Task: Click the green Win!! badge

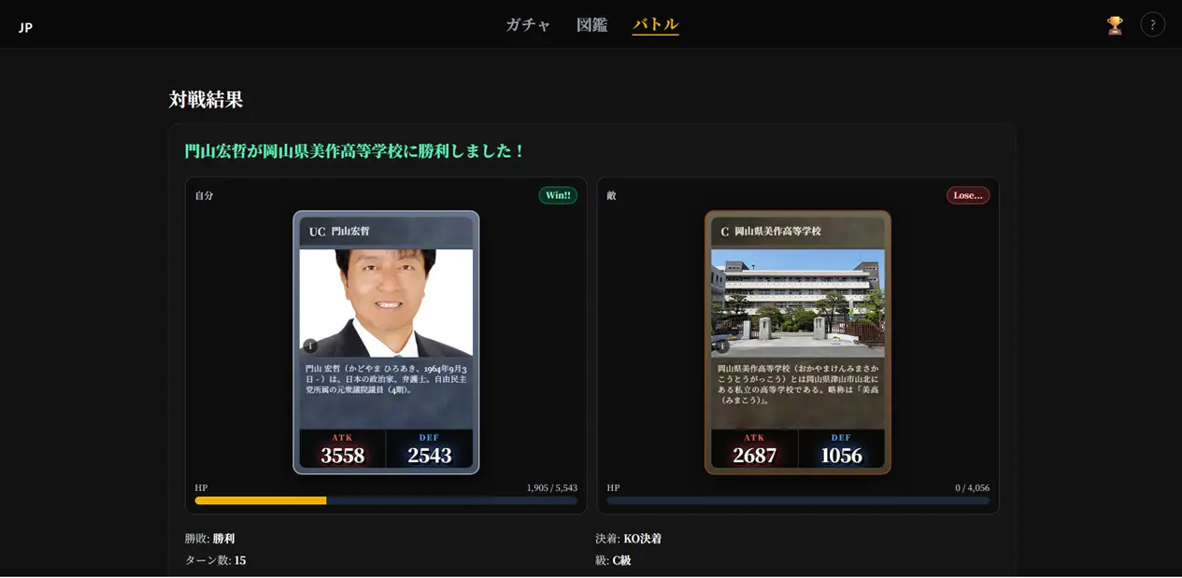Action: point(558,195)
